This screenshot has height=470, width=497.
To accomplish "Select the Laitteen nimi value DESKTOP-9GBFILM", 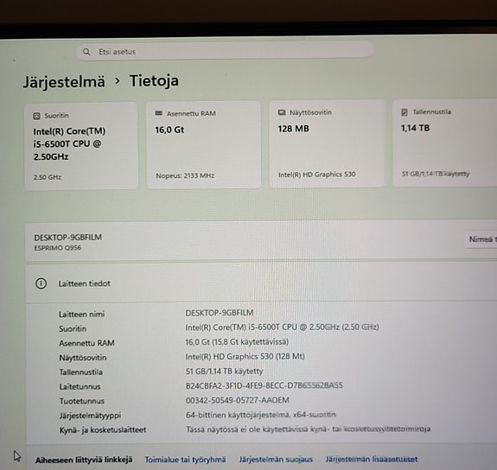I will [x=220, y=313].
